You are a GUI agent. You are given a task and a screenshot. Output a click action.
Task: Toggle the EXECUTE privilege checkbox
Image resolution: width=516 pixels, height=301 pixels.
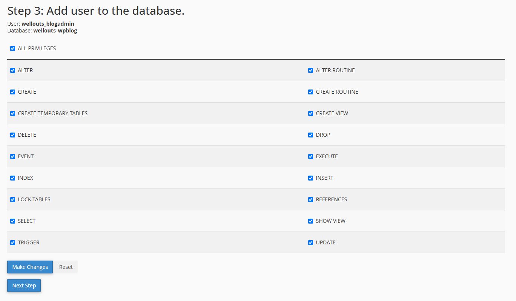(310, 156)
